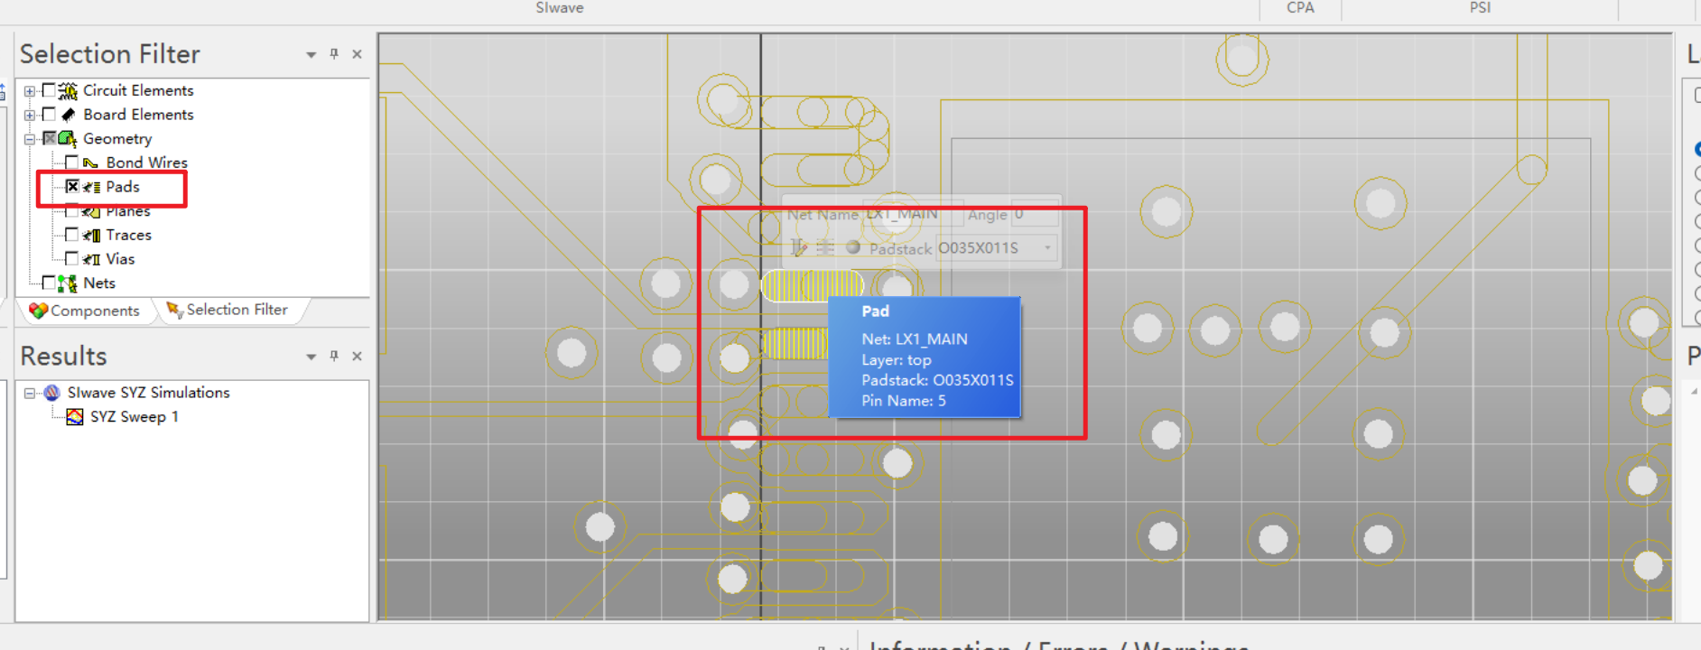Select the Circuit Elements label
This screenshot has width=1701, height=650.
138,90
